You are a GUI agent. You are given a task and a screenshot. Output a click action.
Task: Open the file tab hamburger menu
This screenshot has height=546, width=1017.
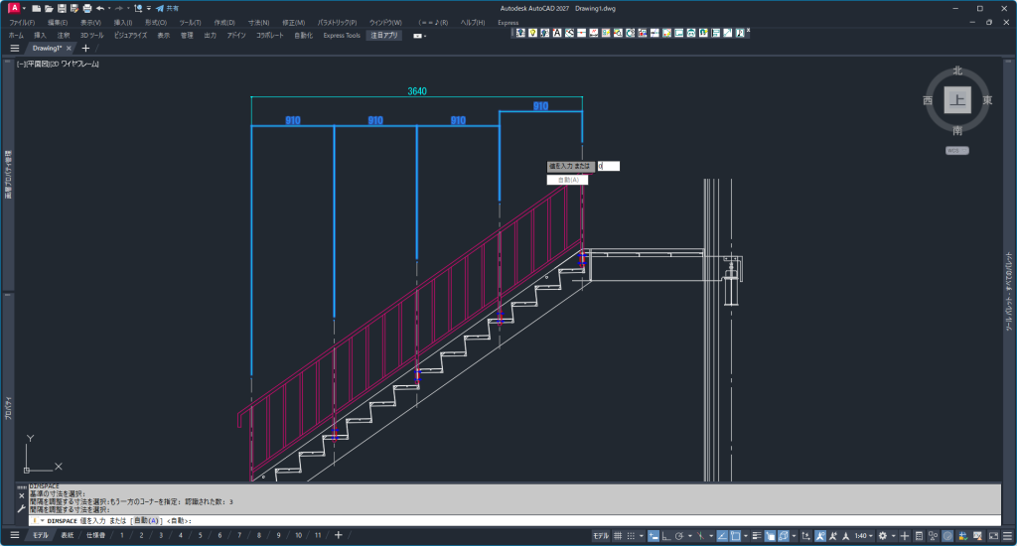pos(14,48)
